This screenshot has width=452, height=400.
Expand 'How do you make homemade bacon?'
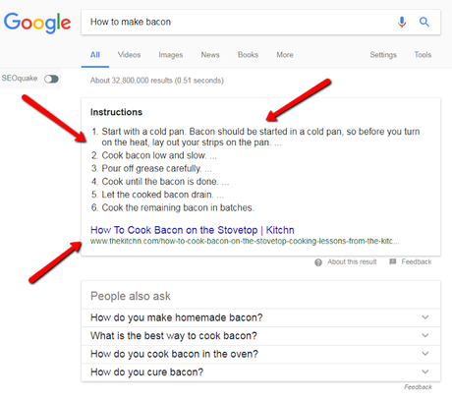tap(260, 317)
